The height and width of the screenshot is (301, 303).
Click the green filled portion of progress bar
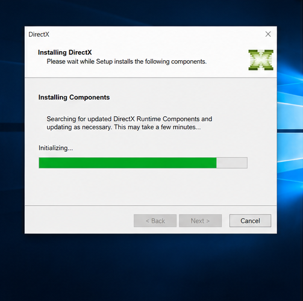tap(128, 163)
